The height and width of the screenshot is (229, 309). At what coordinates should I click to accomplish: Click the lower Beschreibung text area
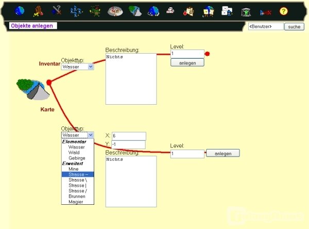click(x=131, y=182)
